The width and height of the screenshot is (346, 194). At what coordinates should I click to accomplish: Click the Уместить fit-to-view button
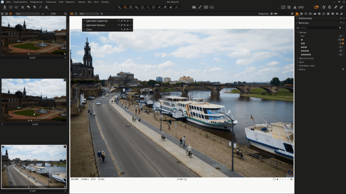pyautogui.click(x=263, y=13)
